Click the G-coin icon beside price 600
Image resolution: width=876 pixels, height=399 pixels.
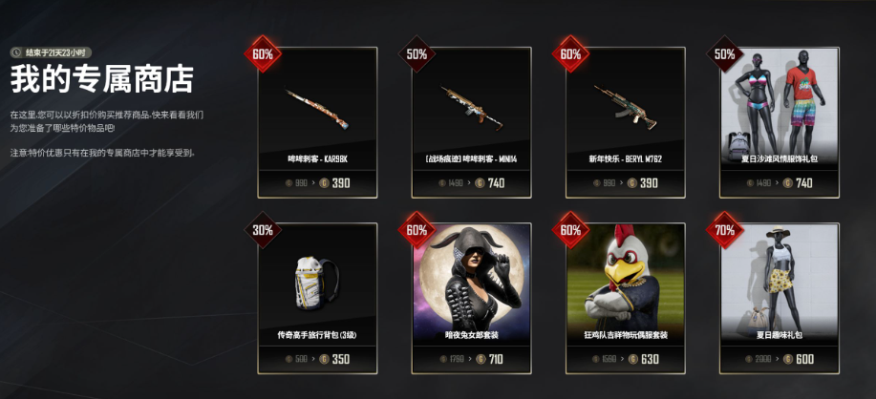[x=788, y=359]
